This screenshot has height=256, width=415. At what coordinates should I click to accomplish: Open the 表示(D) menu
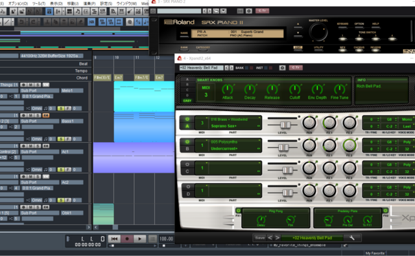(x=56, y=3)
